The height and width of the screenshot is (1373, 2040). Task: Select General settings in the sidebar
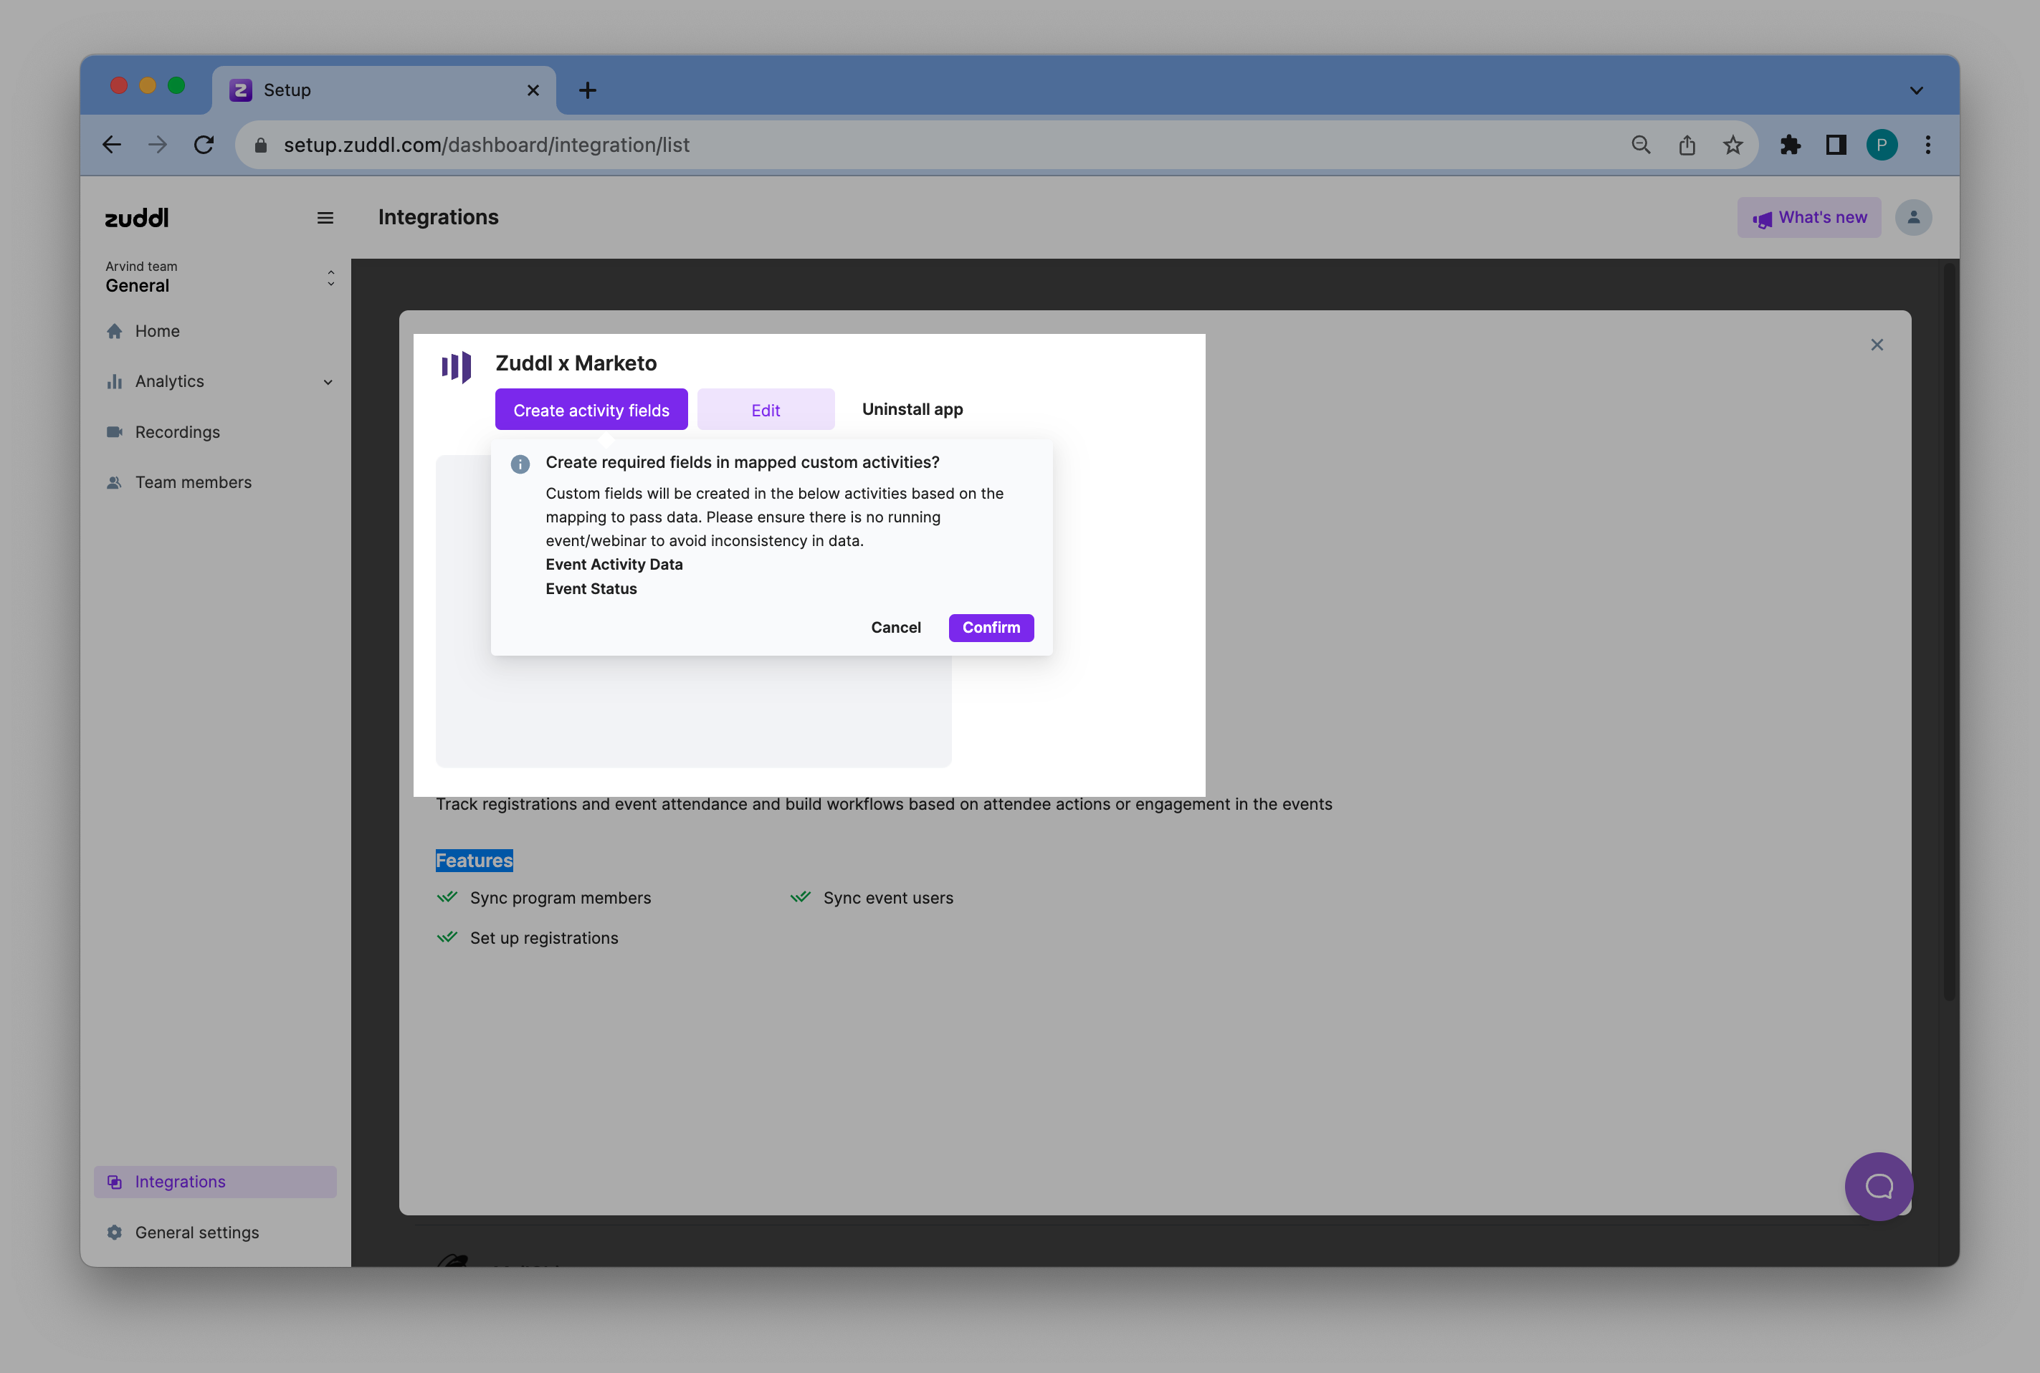pyautogui.click(x=196, y=1232)
